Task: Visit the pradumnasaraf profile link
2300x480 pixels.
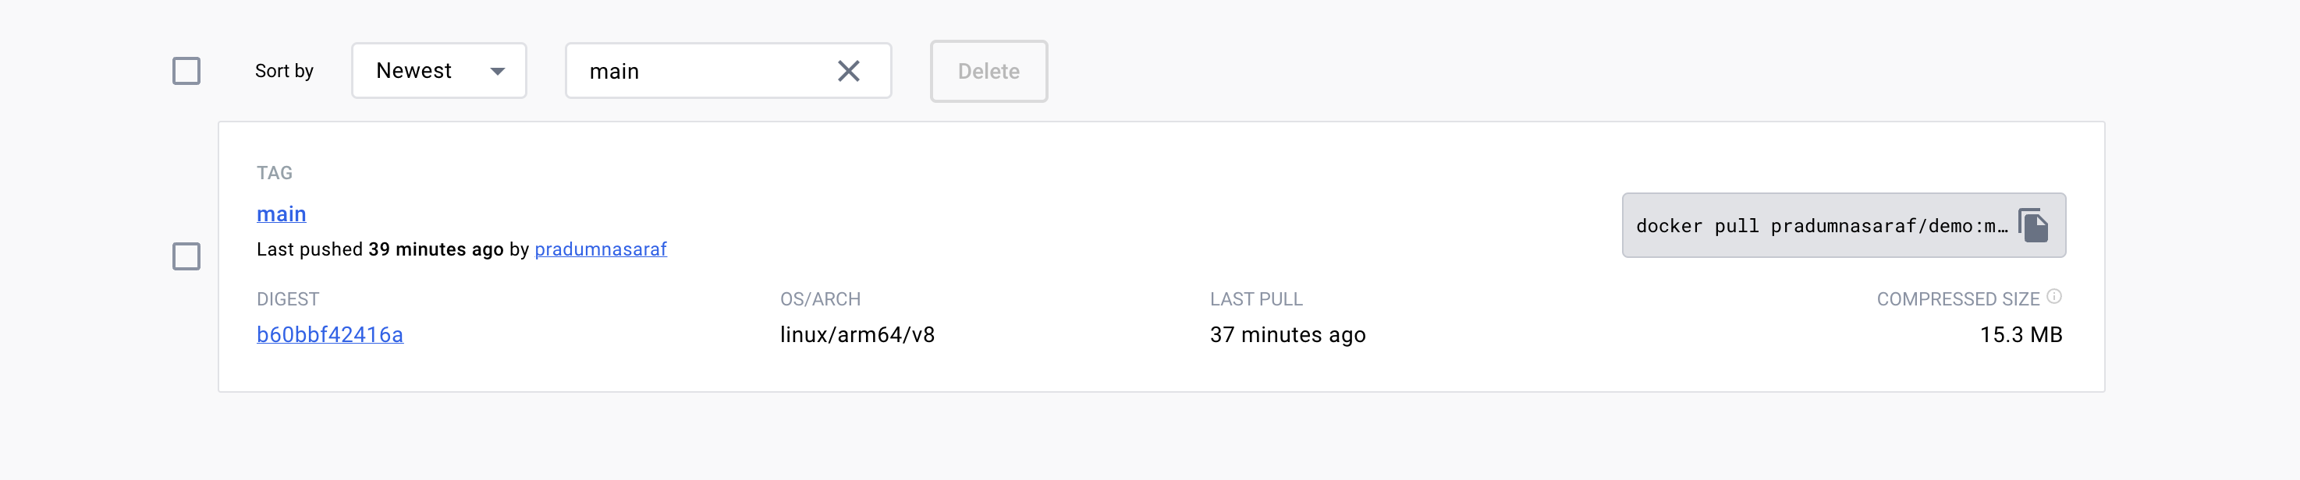Action: (600, 250)
